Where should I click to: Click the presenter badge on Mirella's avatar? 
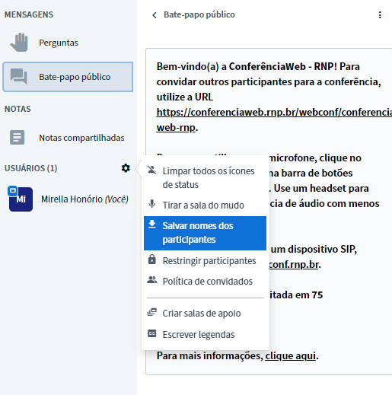pyautogui.click(x=12, y=191)
